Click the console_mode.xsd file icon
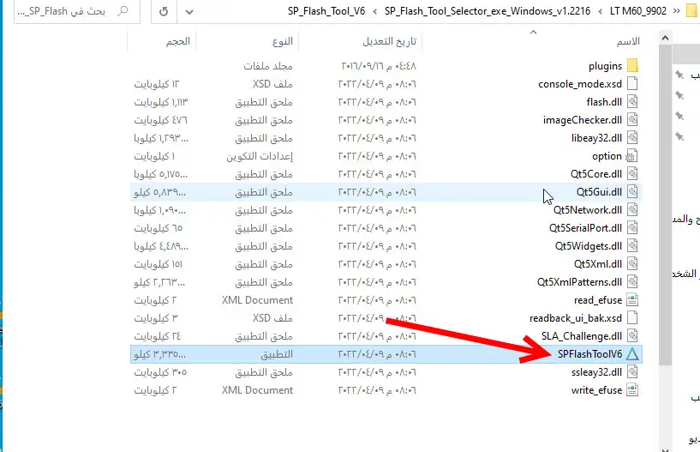 pos(632,84)
